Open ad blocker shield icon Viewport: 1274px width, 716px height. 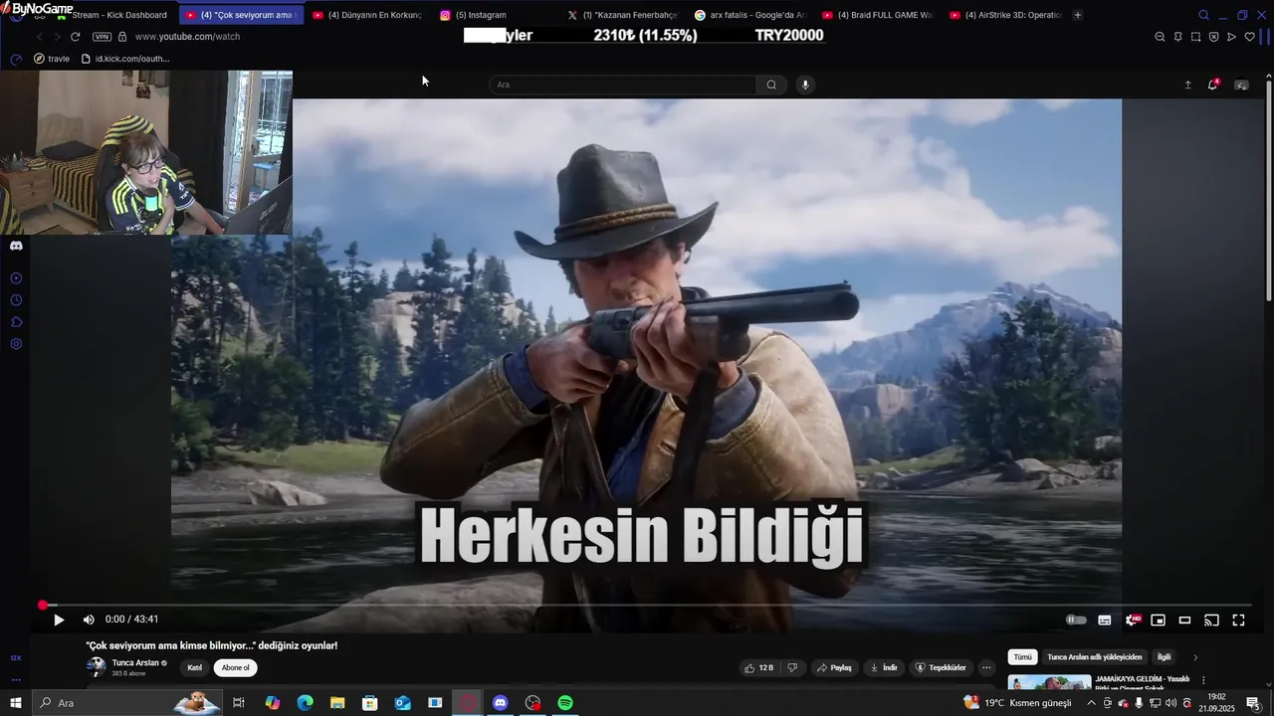[x=1213, y=37]
